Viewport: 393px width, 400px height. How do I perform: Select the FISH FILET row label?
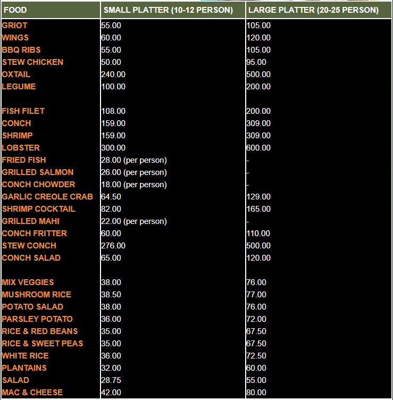point(23,111)
